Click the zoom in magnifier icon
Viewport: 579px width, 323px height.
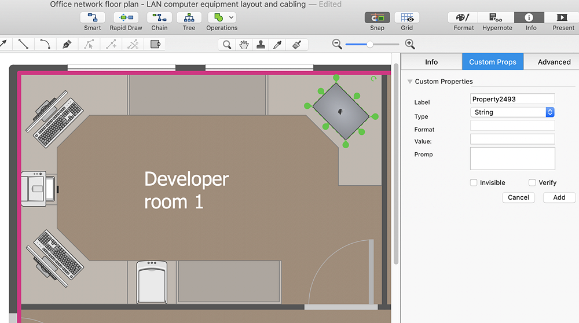410,44
